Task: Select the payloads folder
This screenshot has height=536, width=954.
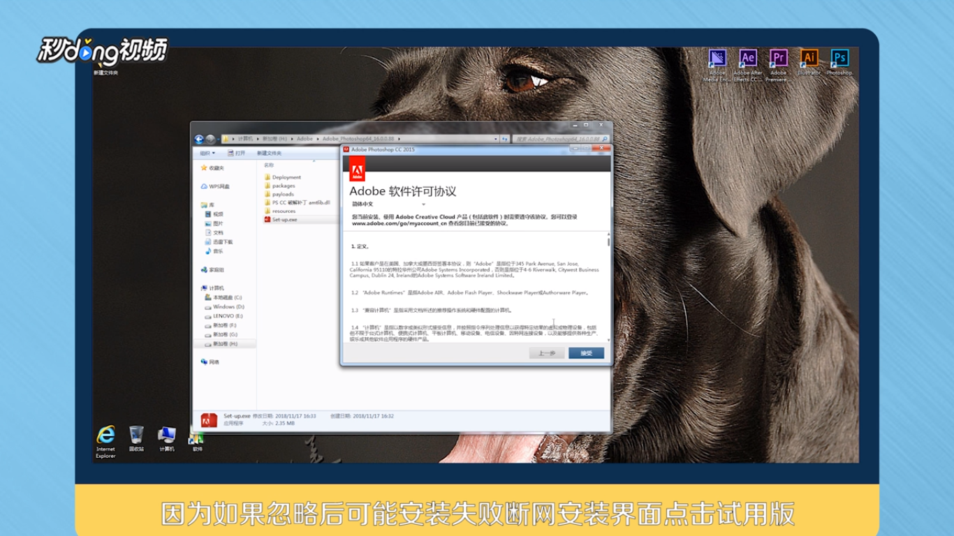Action: 279,194
